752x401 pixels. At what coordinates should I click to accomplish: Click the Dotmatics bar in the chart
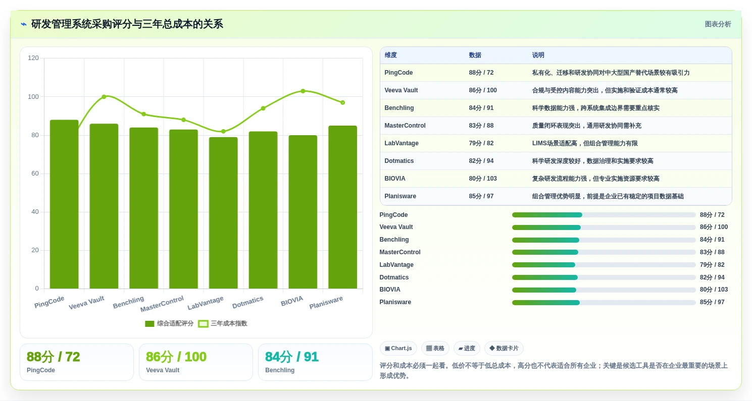(263, 210)
